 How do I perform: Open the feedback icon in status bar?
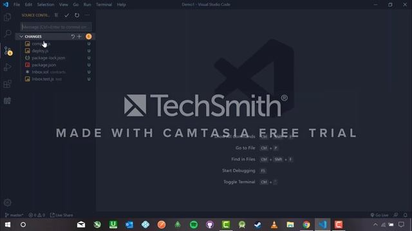coord(396,215)
